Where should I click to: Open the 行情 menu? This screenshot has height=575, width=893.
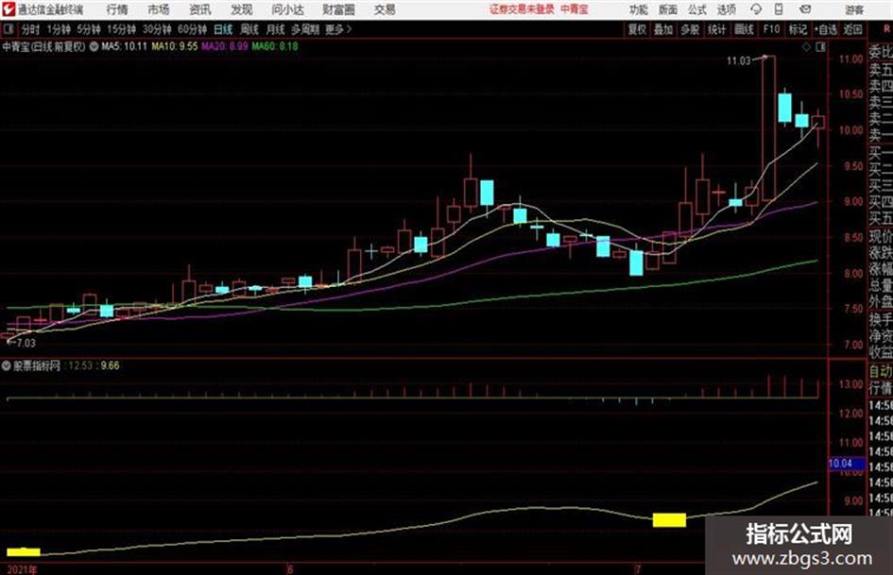117,9
